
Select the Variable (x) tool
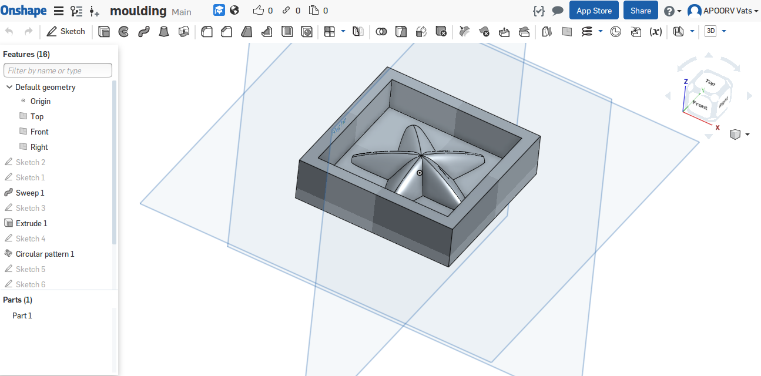656,32
